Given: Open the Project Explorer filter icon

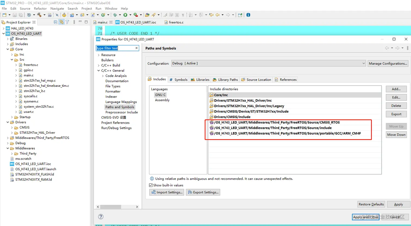Looking at the screenshot, I should click(67, 22).
